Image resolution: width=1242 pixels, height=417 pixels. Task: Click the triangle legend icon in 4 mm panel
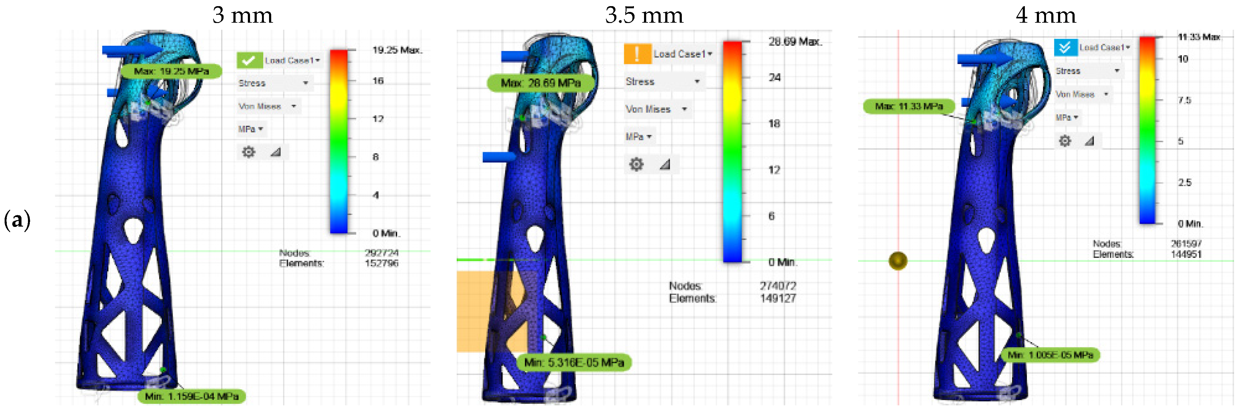pos(1090,141)
